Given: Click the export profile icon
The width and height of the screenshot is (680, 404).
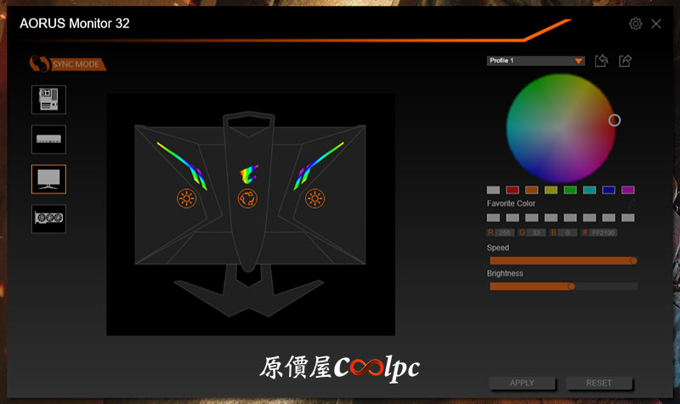Looking at the screenshot, I should pos(625,60).
